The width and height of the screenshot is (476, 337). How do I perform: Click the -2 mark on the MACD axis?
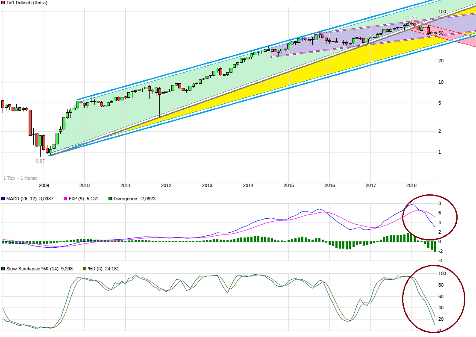pyautogui.click(x=440, y=251)
